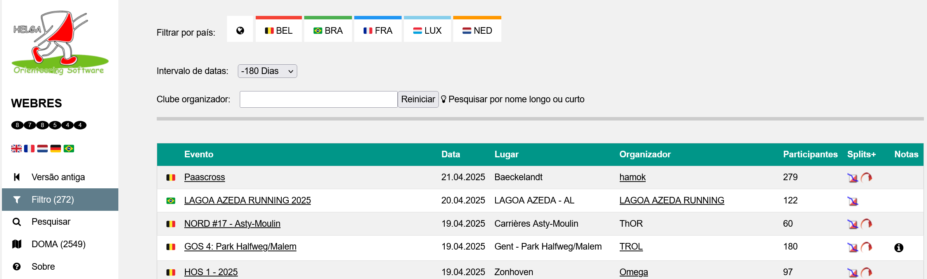Click the Clube organizador text field
The image size is (927, 279).
pos(318,100)
